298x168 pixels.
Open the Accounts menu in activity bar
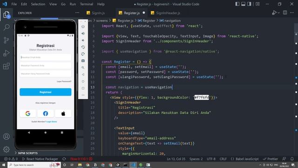pyautogui.click(x=6, y=137)
